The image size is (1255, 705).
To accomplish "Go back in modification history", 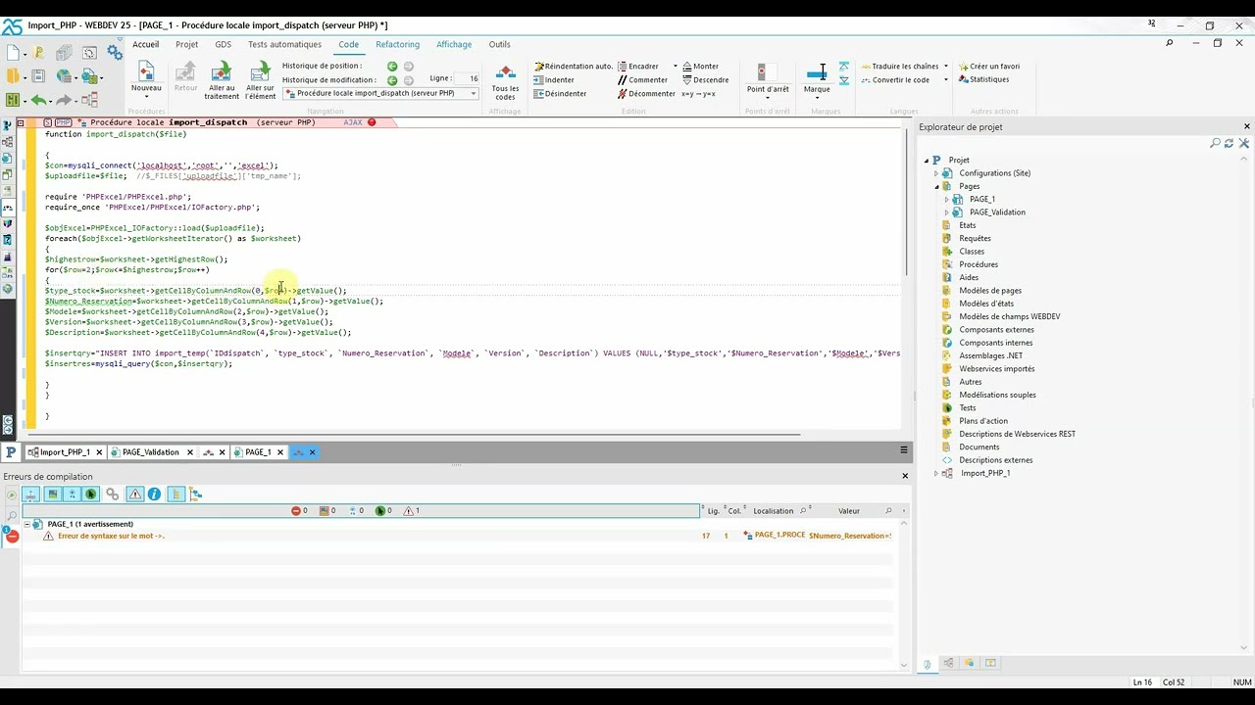I will click(392, 80).
